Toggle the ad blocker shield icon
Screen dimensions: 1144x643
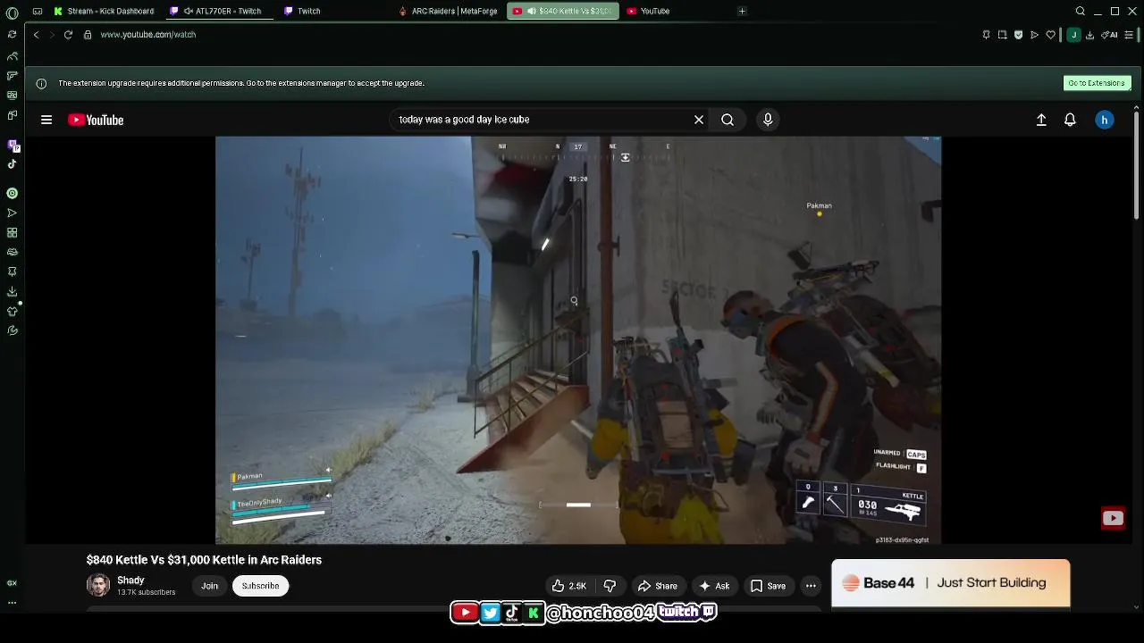[x=1019, y=35]
